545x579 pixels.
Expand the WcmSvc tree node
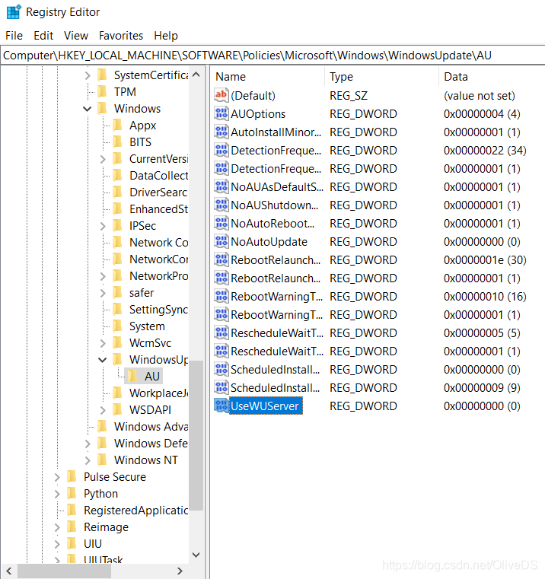(x=103, y=343)
